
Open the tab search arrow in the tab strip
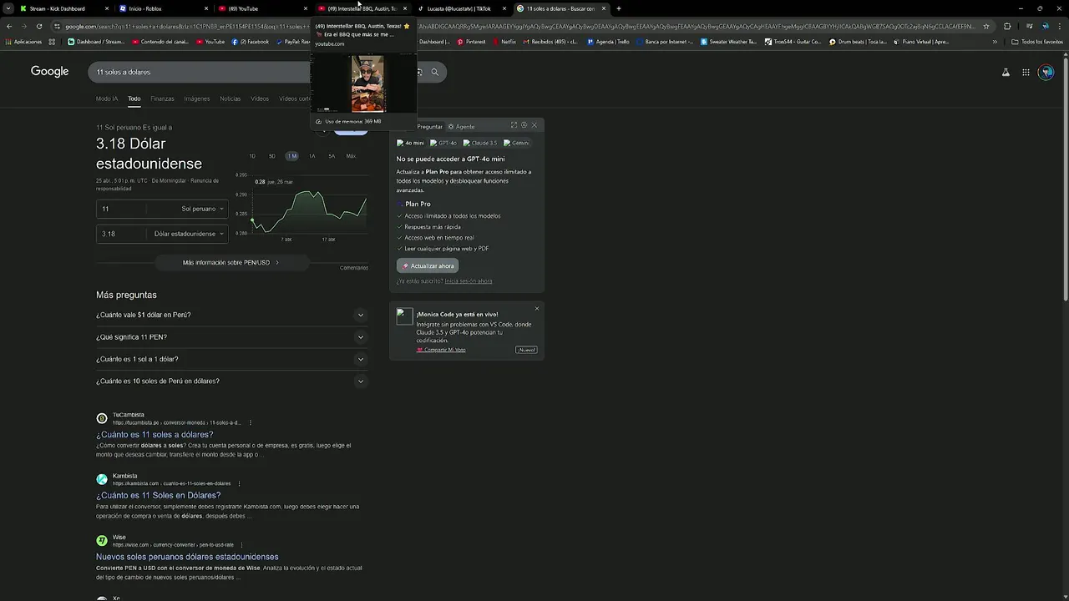pos(8,8)
